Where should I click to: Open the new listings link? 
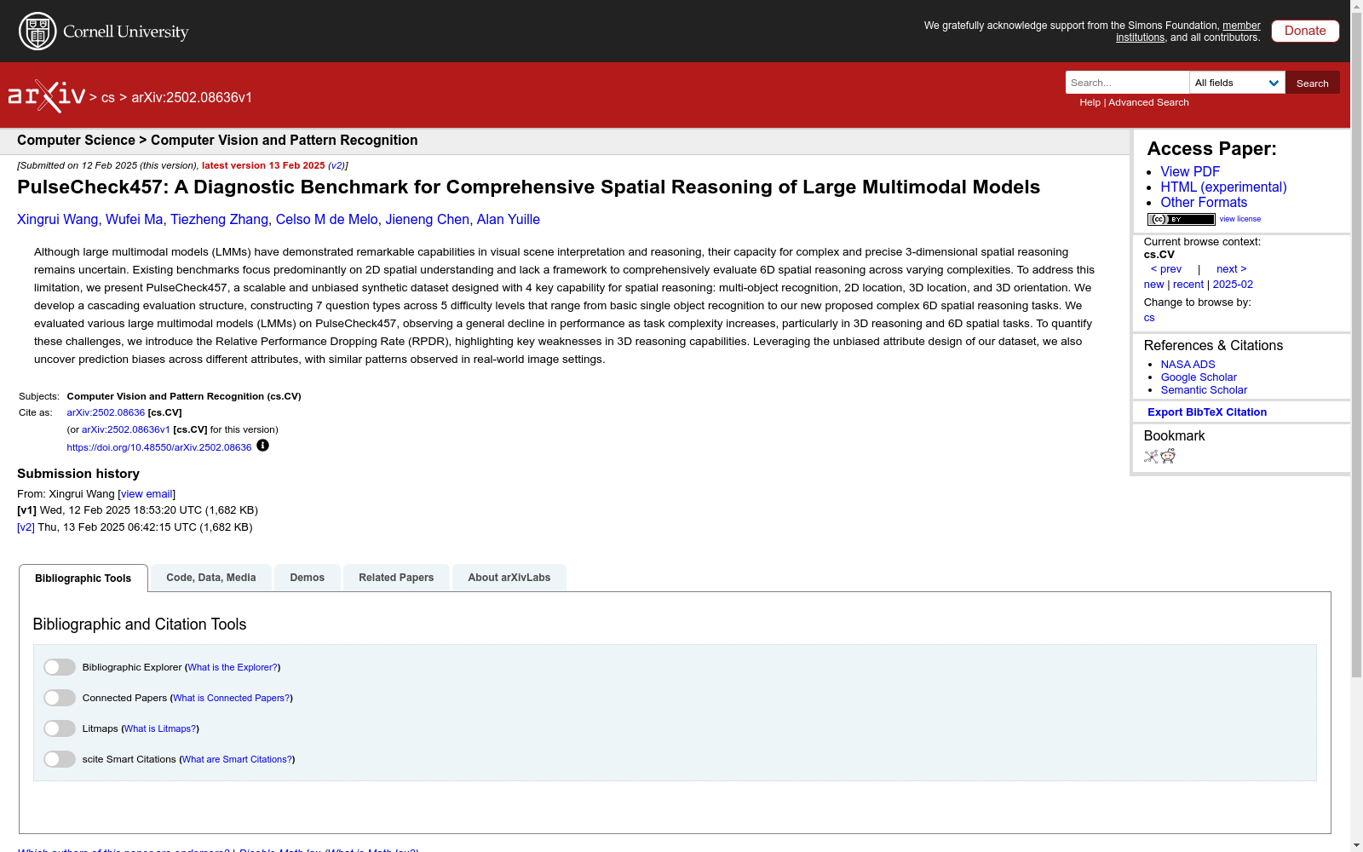point(1153,285)
